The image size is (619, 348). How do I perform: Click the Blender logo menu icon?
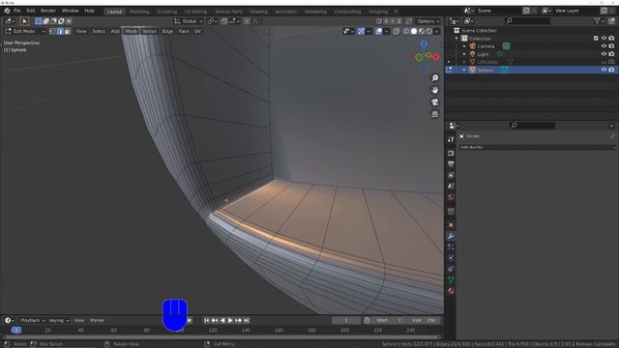click(x=7, y=11)
